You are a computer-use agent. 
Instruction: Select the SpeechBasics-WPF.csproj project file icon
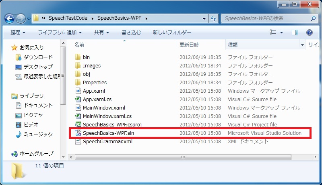tap(78, 124)
